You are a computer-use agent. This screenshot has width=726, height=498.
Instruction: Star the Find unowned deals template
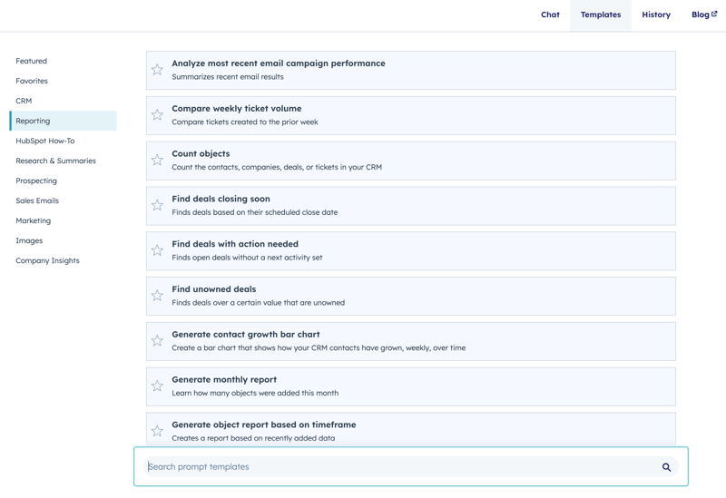(x=157, y=296)
